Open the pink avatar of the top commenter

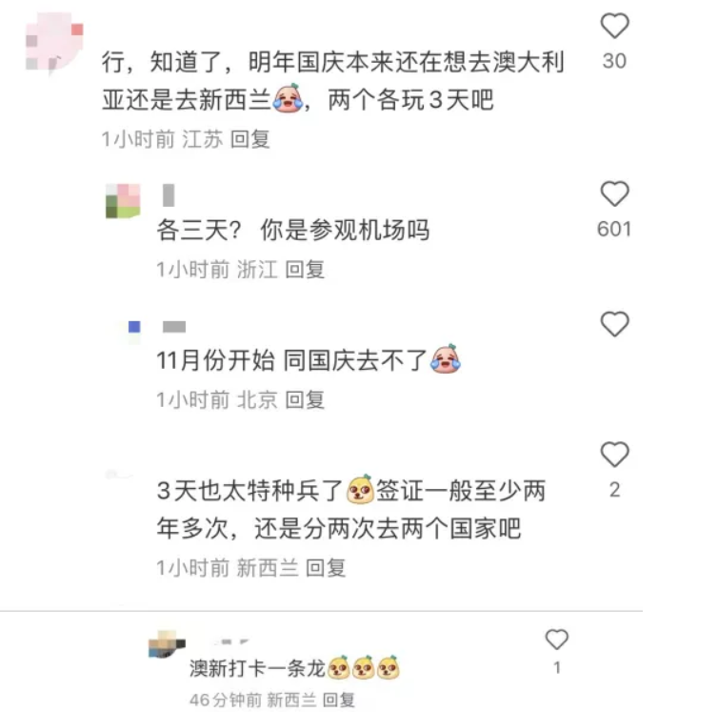[54, 42]
